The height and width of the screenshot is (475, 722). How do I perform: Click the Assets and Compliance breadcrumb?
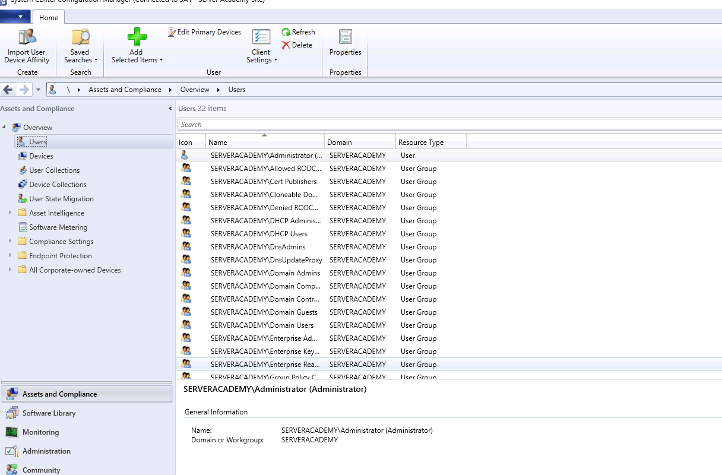(125, 90)
